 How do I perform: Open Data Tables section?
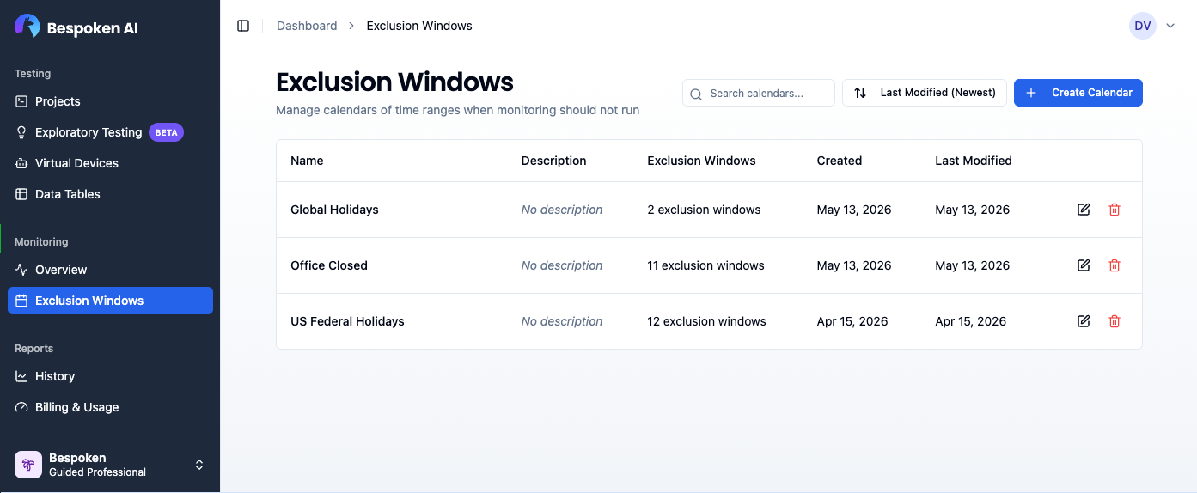[110, 194]
